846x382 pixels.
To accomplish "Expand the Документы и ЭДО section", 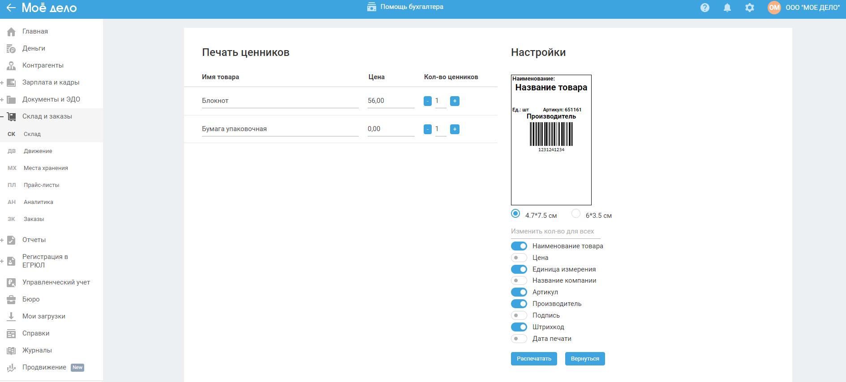I will 2,100.
